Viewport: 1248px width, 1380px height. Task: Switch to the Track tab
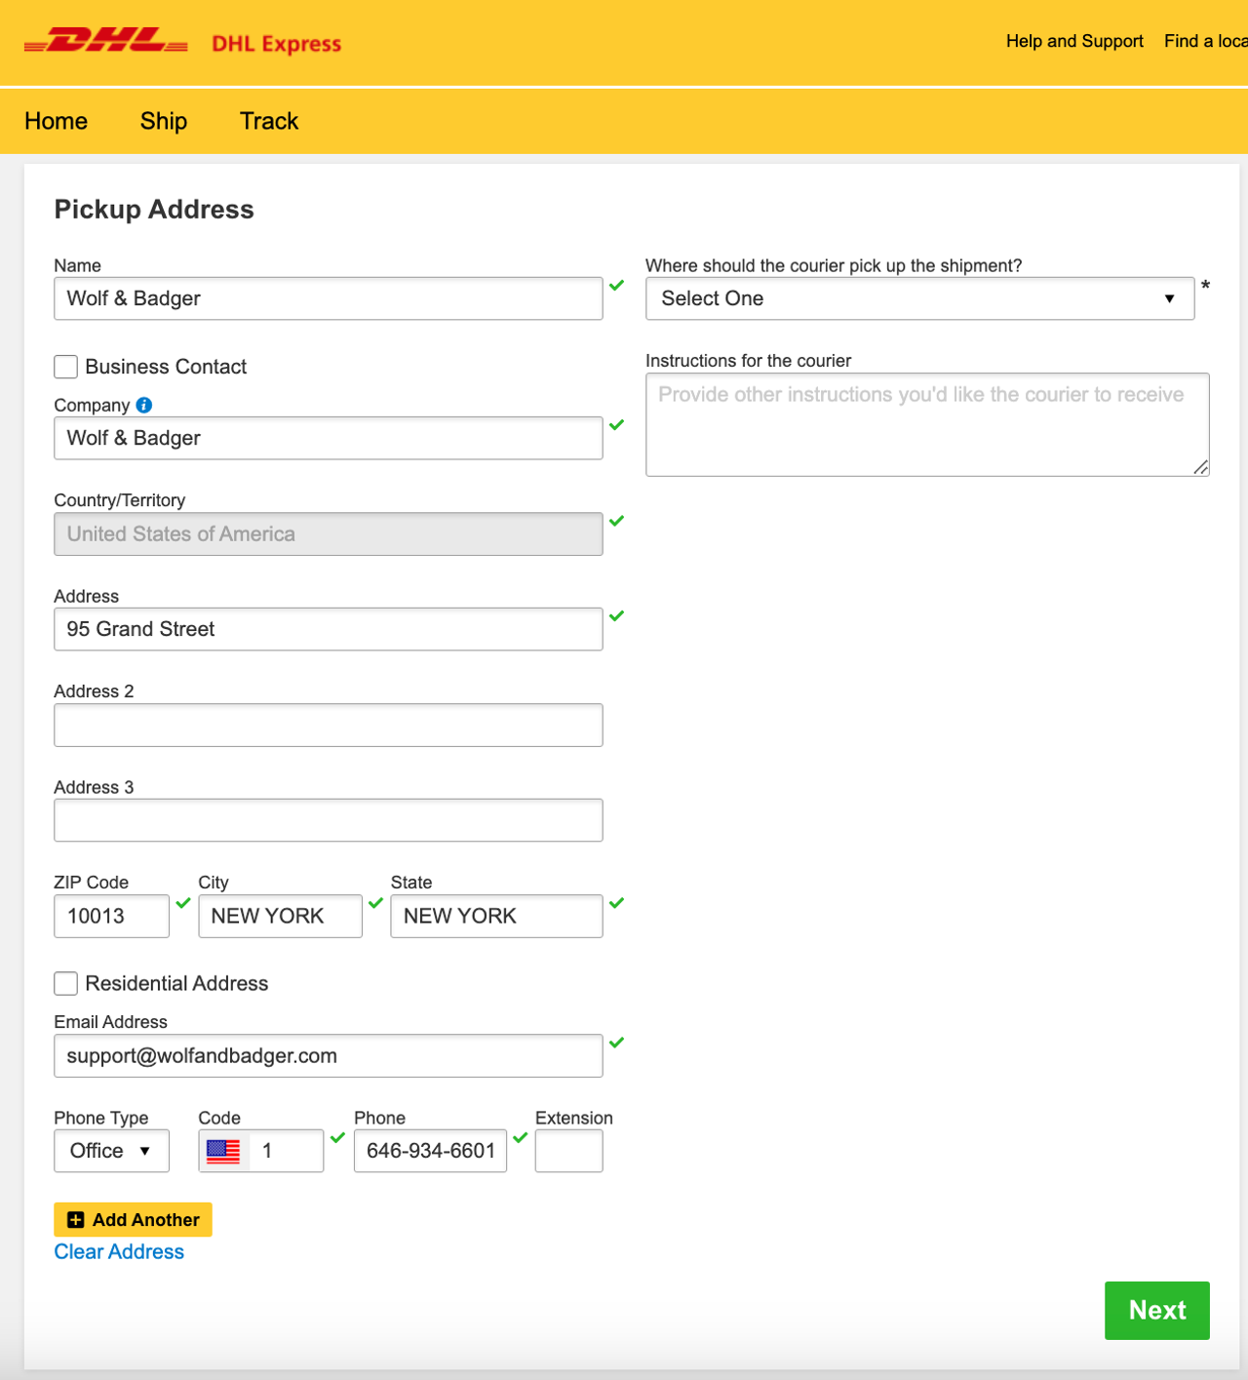tap(269, 121)
